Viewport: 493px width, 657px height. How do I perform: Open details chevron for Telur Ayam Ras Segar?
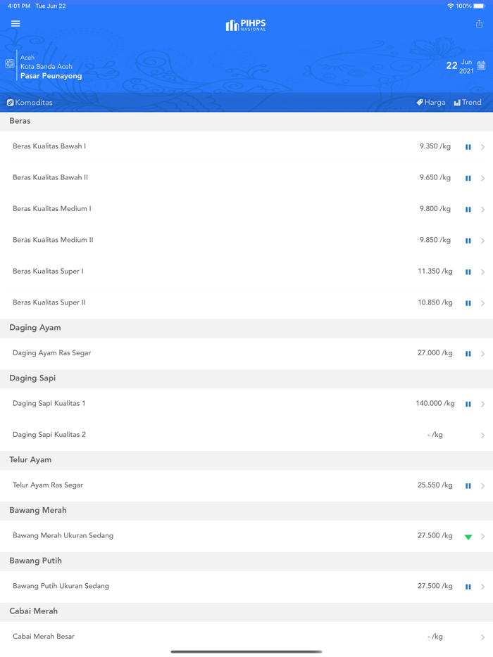[x=483, y=485]
